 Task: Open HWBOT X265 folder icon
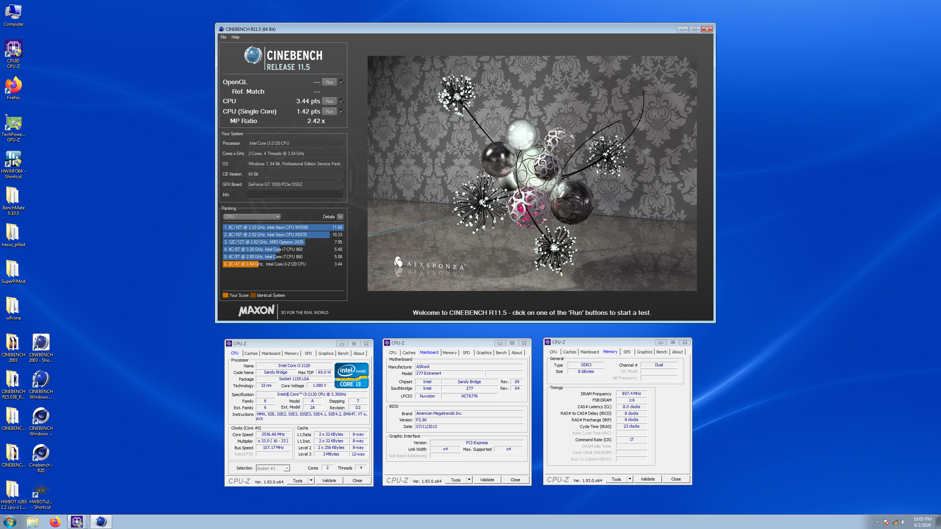click(x=14, y=495)
